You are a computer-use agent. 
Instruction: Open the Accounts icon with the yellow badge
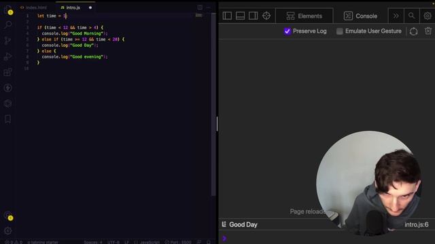8,216
